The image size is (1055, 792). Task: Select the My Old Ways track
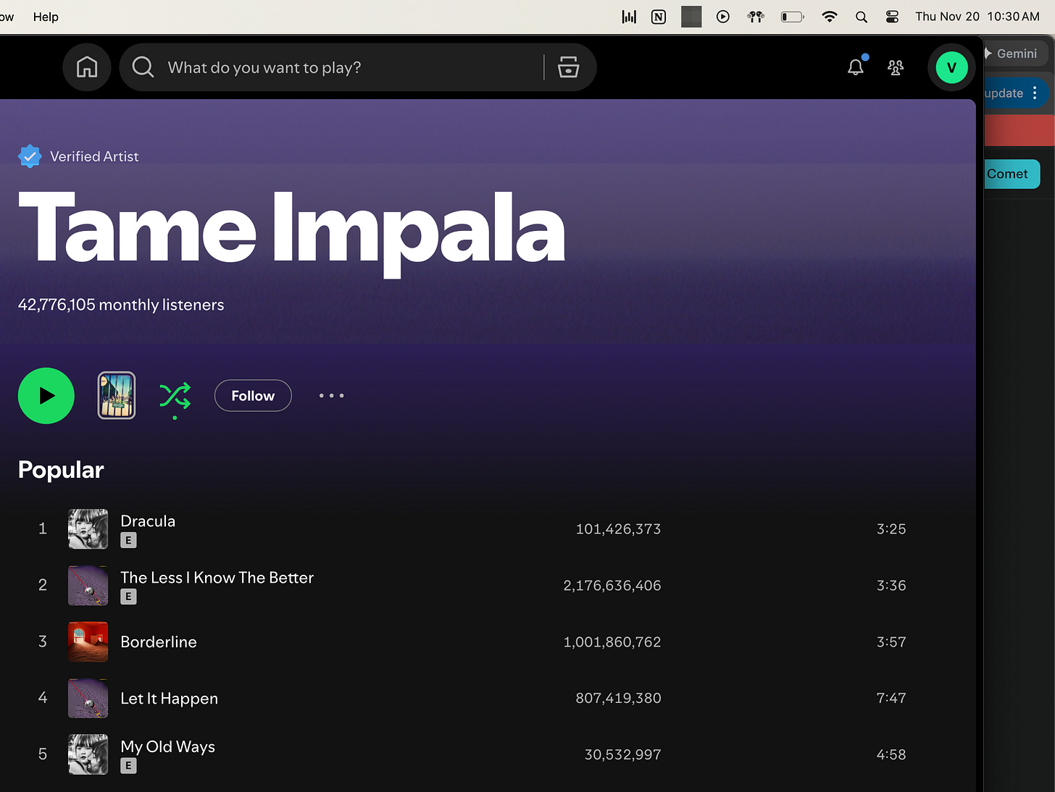(167, 746)
